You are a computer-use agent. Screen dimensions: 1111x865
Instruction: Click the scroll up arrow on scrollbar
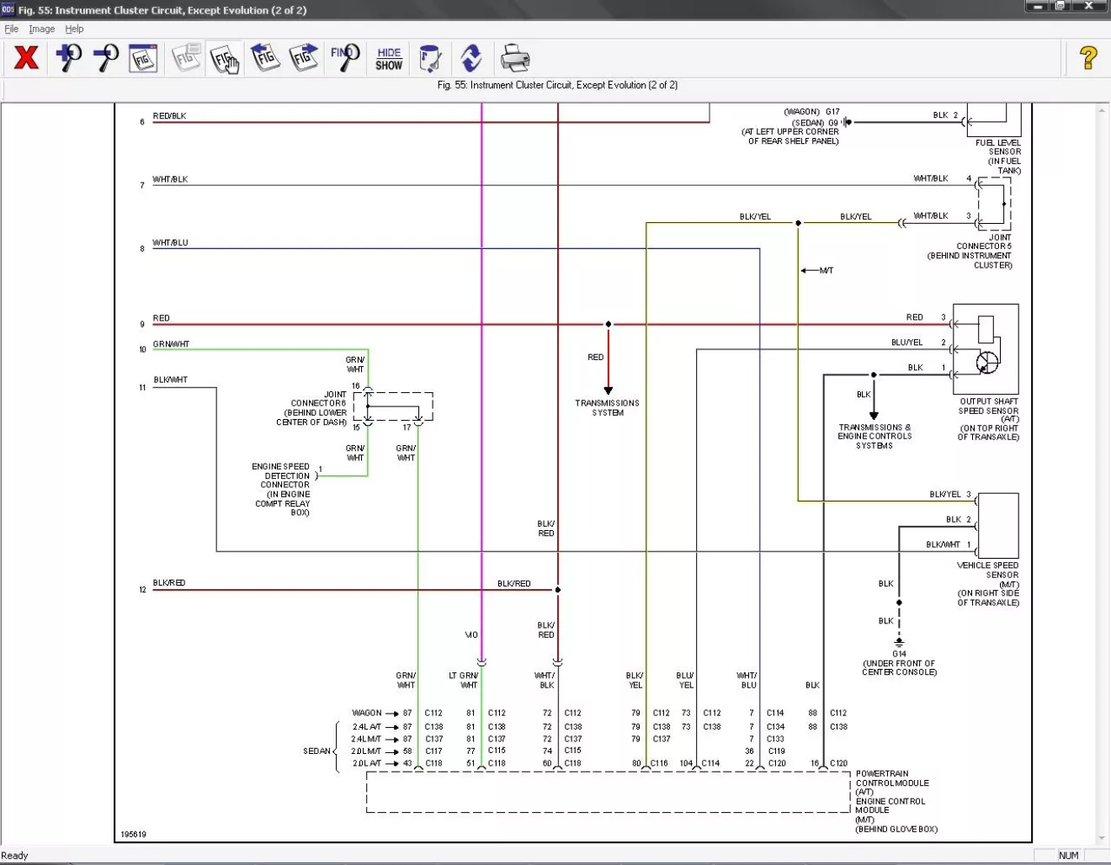pyautogui.click(x=1102, y=110)
